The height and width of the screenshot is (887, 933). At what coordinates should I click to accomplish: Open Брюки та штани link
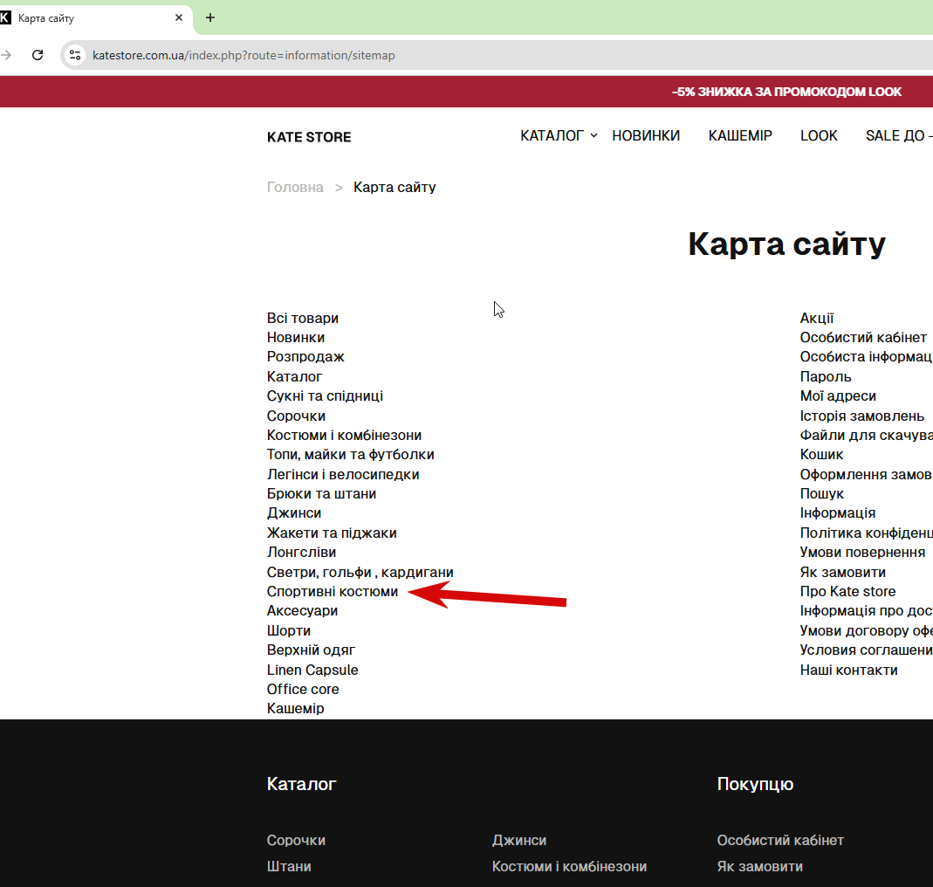click(321, 493)
